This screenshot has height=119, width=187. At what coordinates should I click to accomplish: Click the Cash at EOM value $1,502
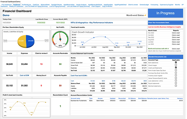(x=24, y=85)
